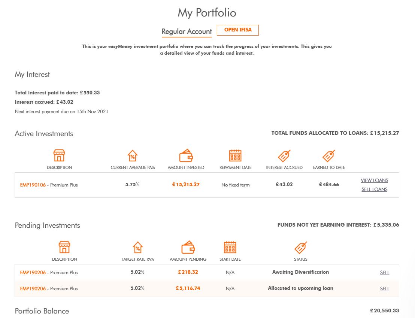Click the house percent icon above Current Average PA%

click(x=133, y=156)
